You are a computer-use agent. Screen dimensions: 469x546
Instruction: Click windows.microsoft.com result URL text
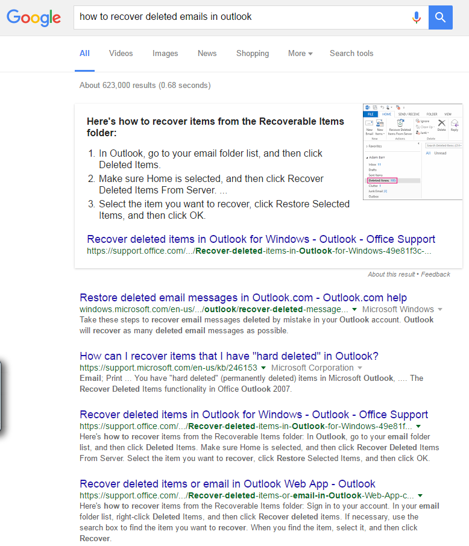point(213,309)
